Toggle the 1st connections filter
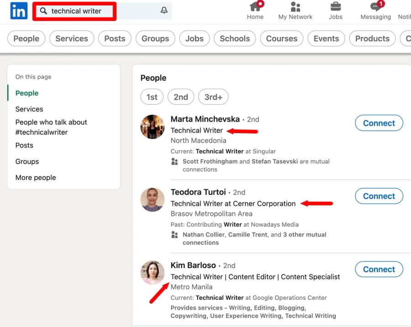The width and height of the screenshot is (411, 327). pyautogui.click(x=152, y=96)
